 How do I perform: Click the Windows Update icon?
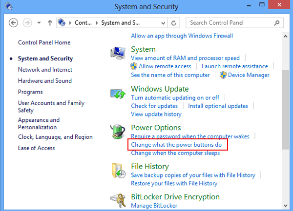click(118, 94)
